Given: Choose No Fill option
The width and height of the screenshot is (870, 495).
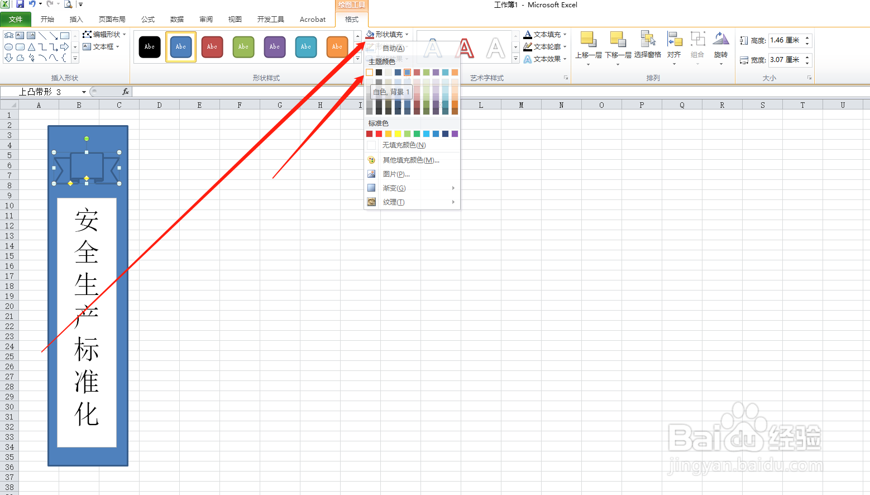Looking at the screenshot, I should click(412, 145).
